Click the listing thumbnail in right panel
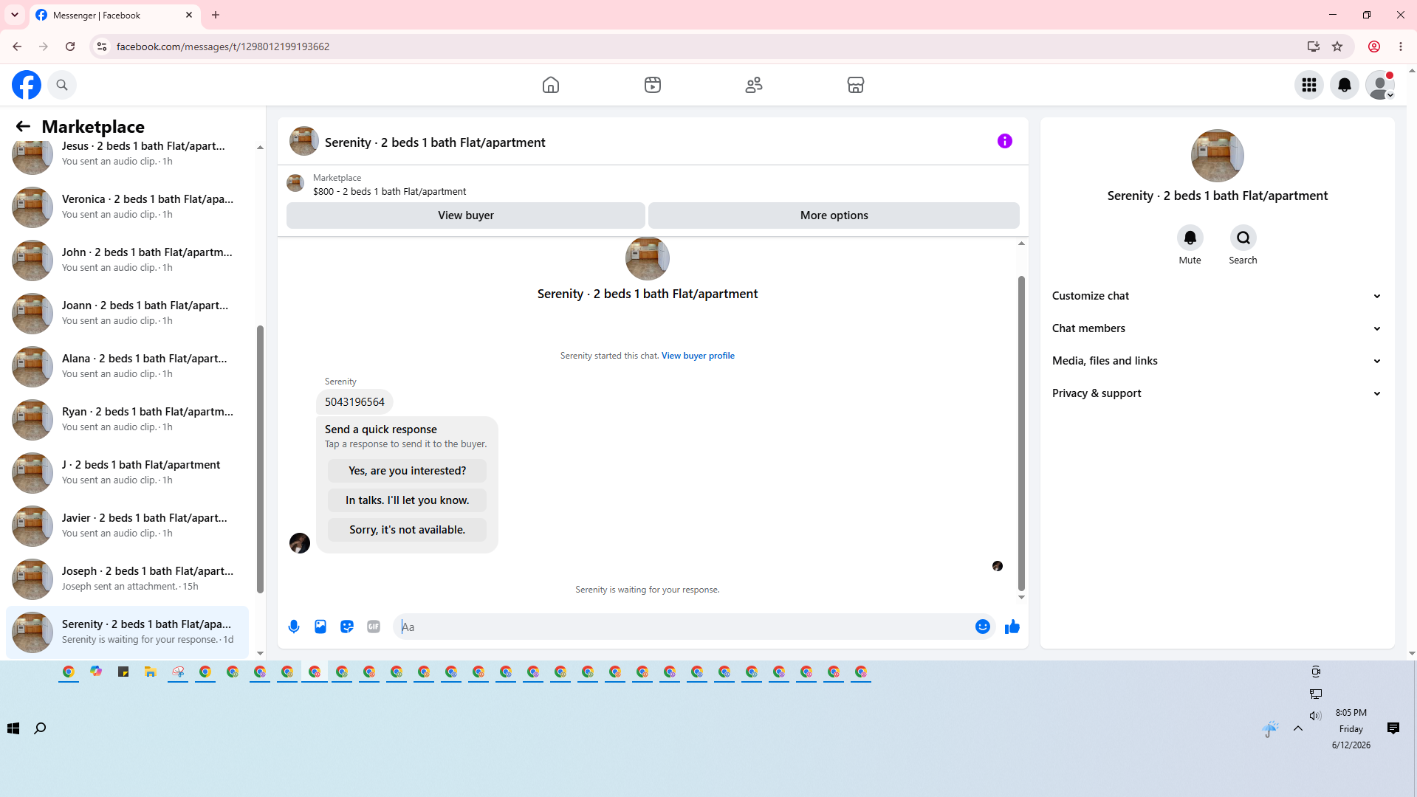The height and width of the screenshot is (797, 1417). (1218, 156)
